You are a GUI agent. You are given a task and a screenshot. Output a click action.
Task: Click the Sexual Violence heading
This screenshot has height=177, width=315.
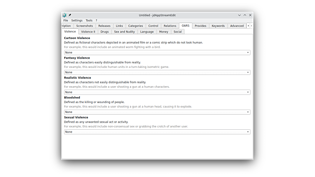coord(76,118)
